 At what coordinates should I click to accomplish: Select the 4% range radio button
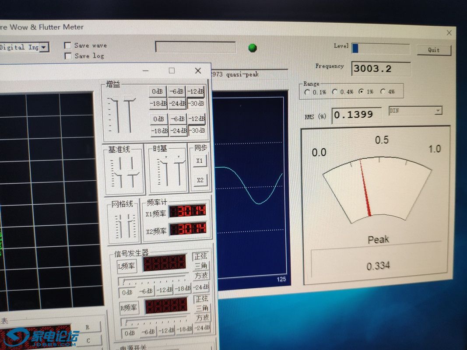tap(383, 92)
